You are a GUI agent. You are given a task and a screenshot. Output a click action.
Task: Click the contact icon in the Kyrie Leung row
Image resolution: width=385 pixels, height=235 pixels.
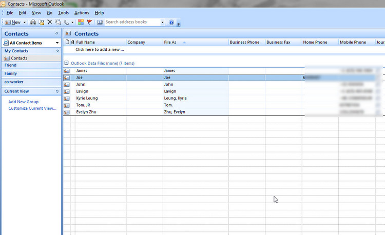[x=67, y=98]
